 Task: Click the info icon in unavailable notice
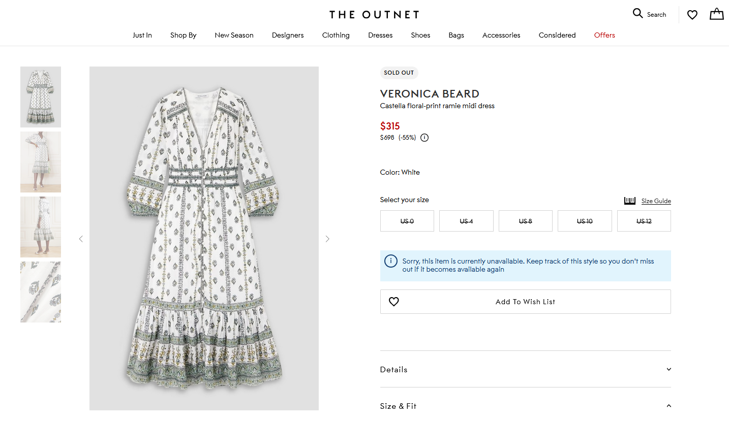coord(391,261)
